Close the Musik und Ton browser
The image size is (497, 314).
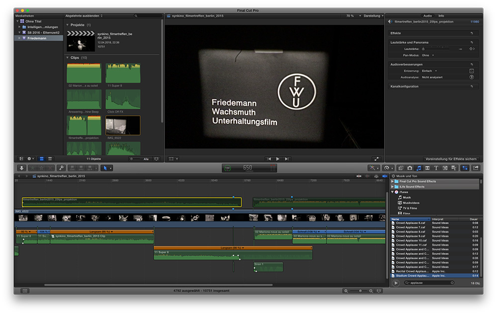coord(393,176)
